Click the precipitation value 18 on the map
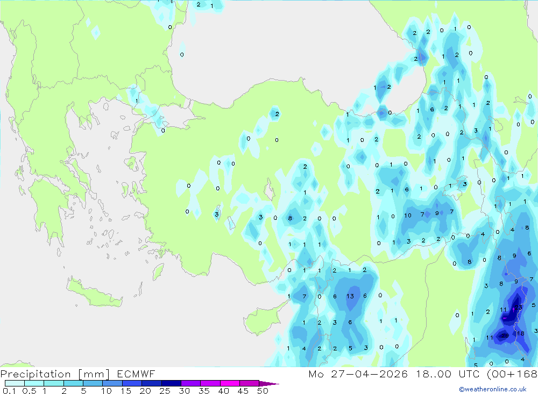Viewport: 538px width, 394px height. tap(520, 333)
